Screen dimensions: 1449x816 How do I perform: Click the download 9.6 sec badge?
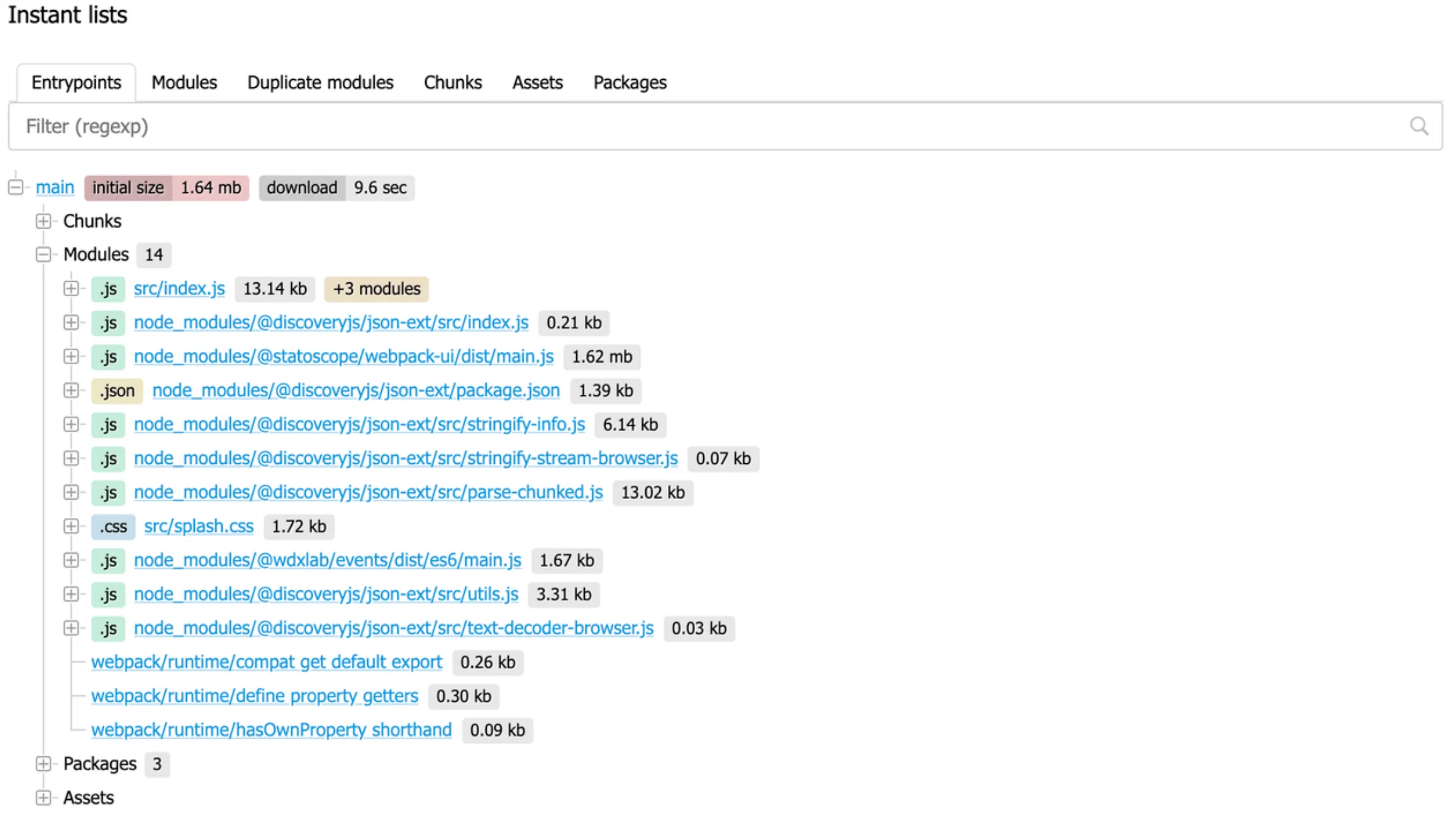click(x=336, y=187)
